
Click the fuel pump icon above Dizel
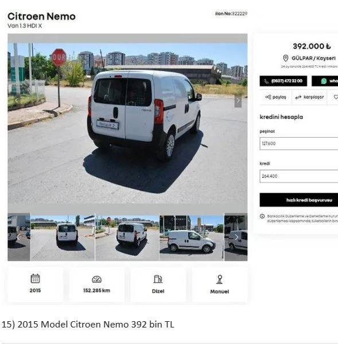158,279
